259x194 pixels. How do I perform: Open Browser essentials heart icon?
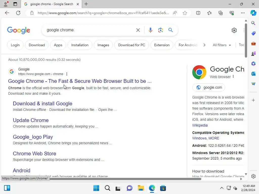(x=232, y=13)
